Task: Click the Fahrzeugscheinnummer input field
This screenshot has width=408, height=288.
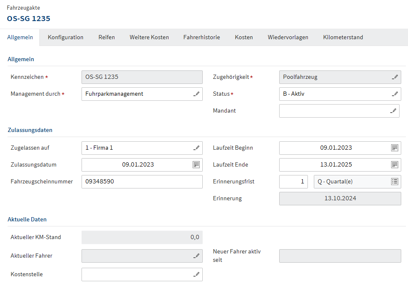Action: tap(141, 182)
